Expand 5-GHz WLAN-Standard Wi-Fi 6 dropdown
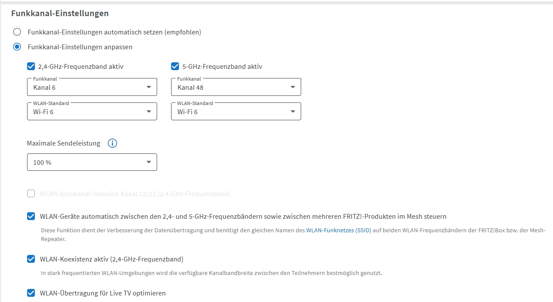 pos(236,112)
